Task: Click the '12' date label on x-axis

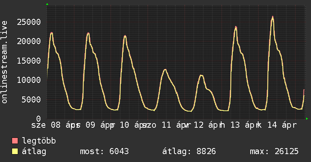Action: click(199, 125)
